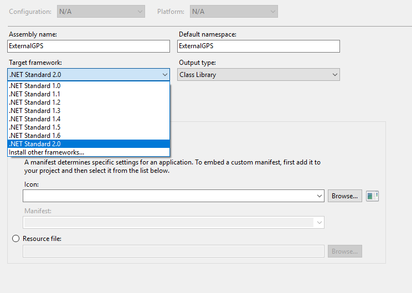Pick .NET Standard 1.2 framework option
This screenshot has height=293, width=412.
click(x=34, y=102)
